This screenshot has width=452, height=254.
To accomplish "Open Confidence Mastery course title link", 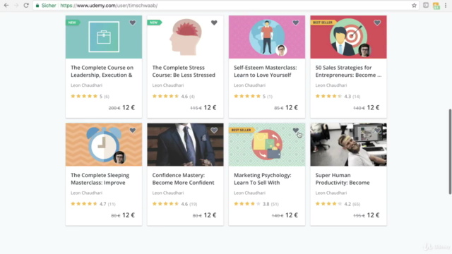I will coord(184,179).
